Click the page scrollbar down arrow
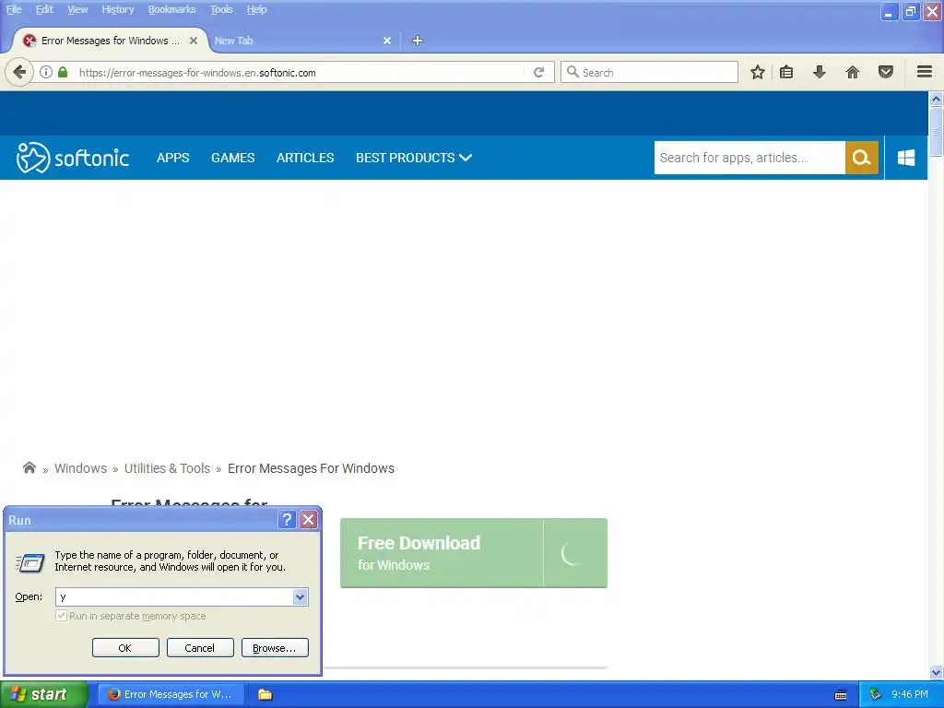The width and height of the screenshot is (944, 708). click(936, 672)
